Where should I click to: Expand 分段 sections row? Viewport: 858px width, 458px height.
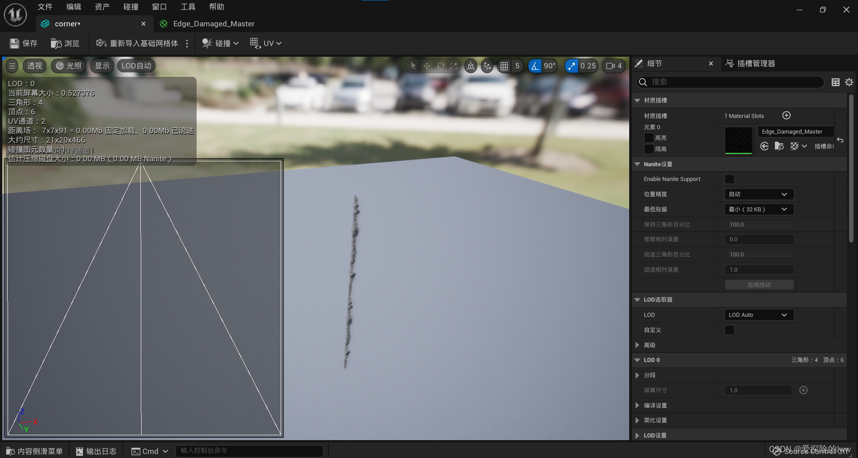pyautogui.click(x=637, y=375)
